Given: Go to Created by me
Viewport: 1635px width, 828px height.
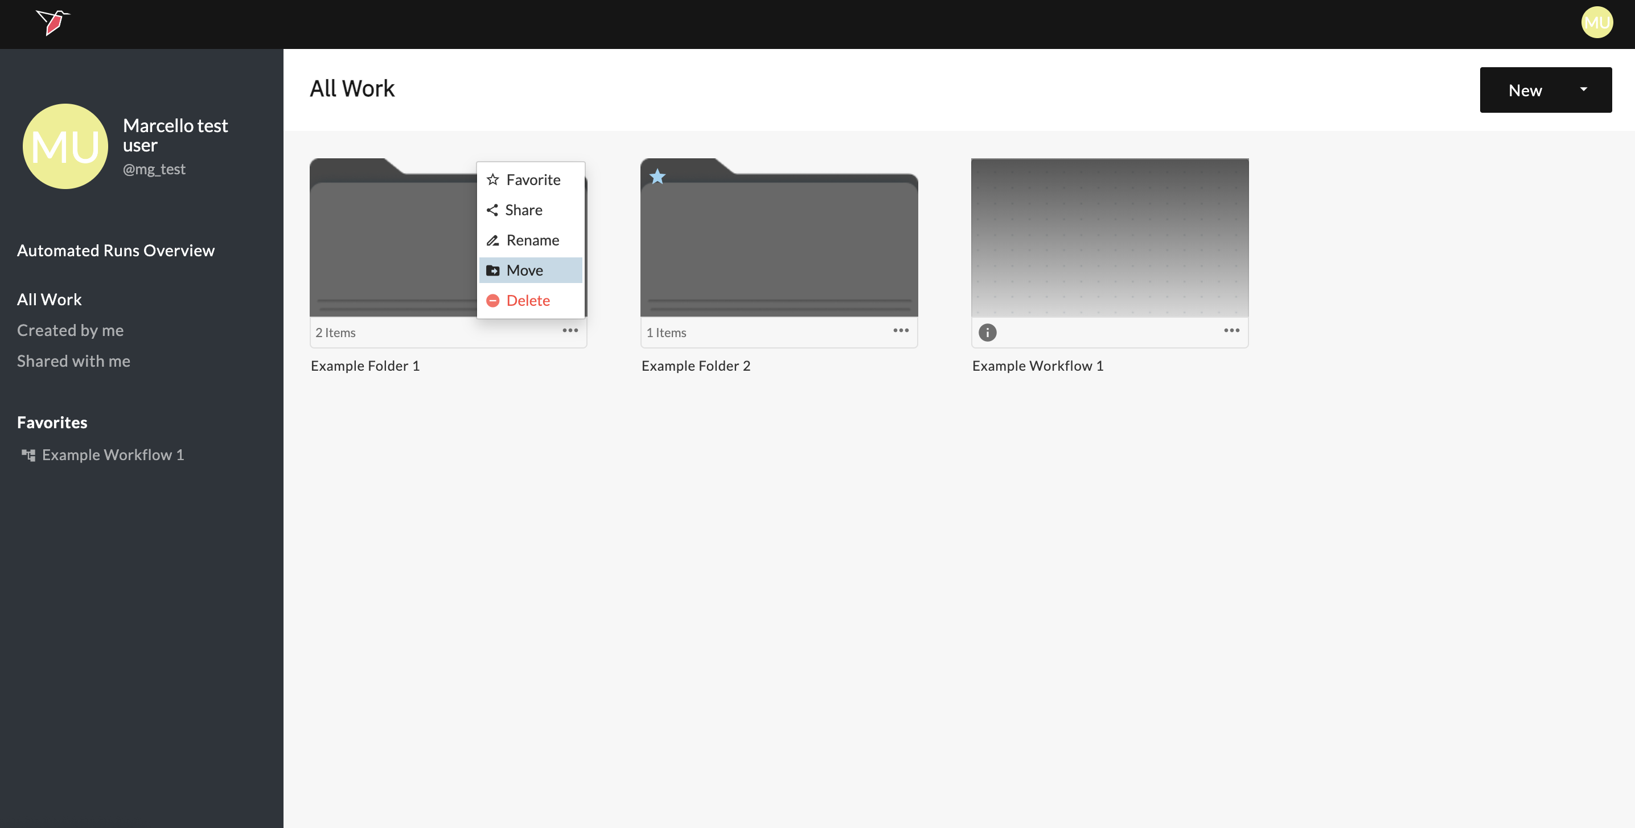Looking at the screenshot, I should [70, 330].
